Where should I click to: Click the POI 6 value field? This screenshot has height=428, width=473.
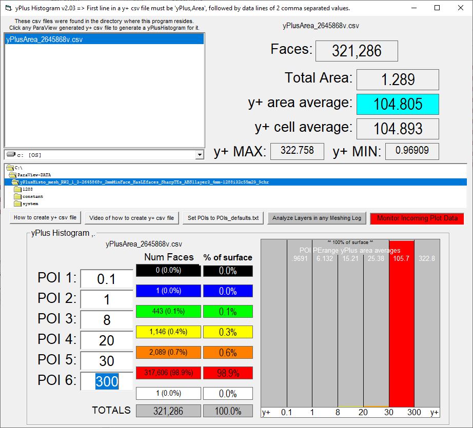106,381
